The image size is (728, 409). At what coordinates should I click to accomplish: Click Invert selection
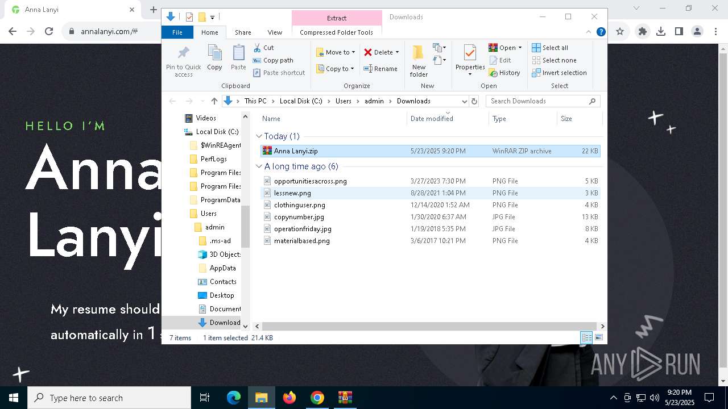(559, 73)
